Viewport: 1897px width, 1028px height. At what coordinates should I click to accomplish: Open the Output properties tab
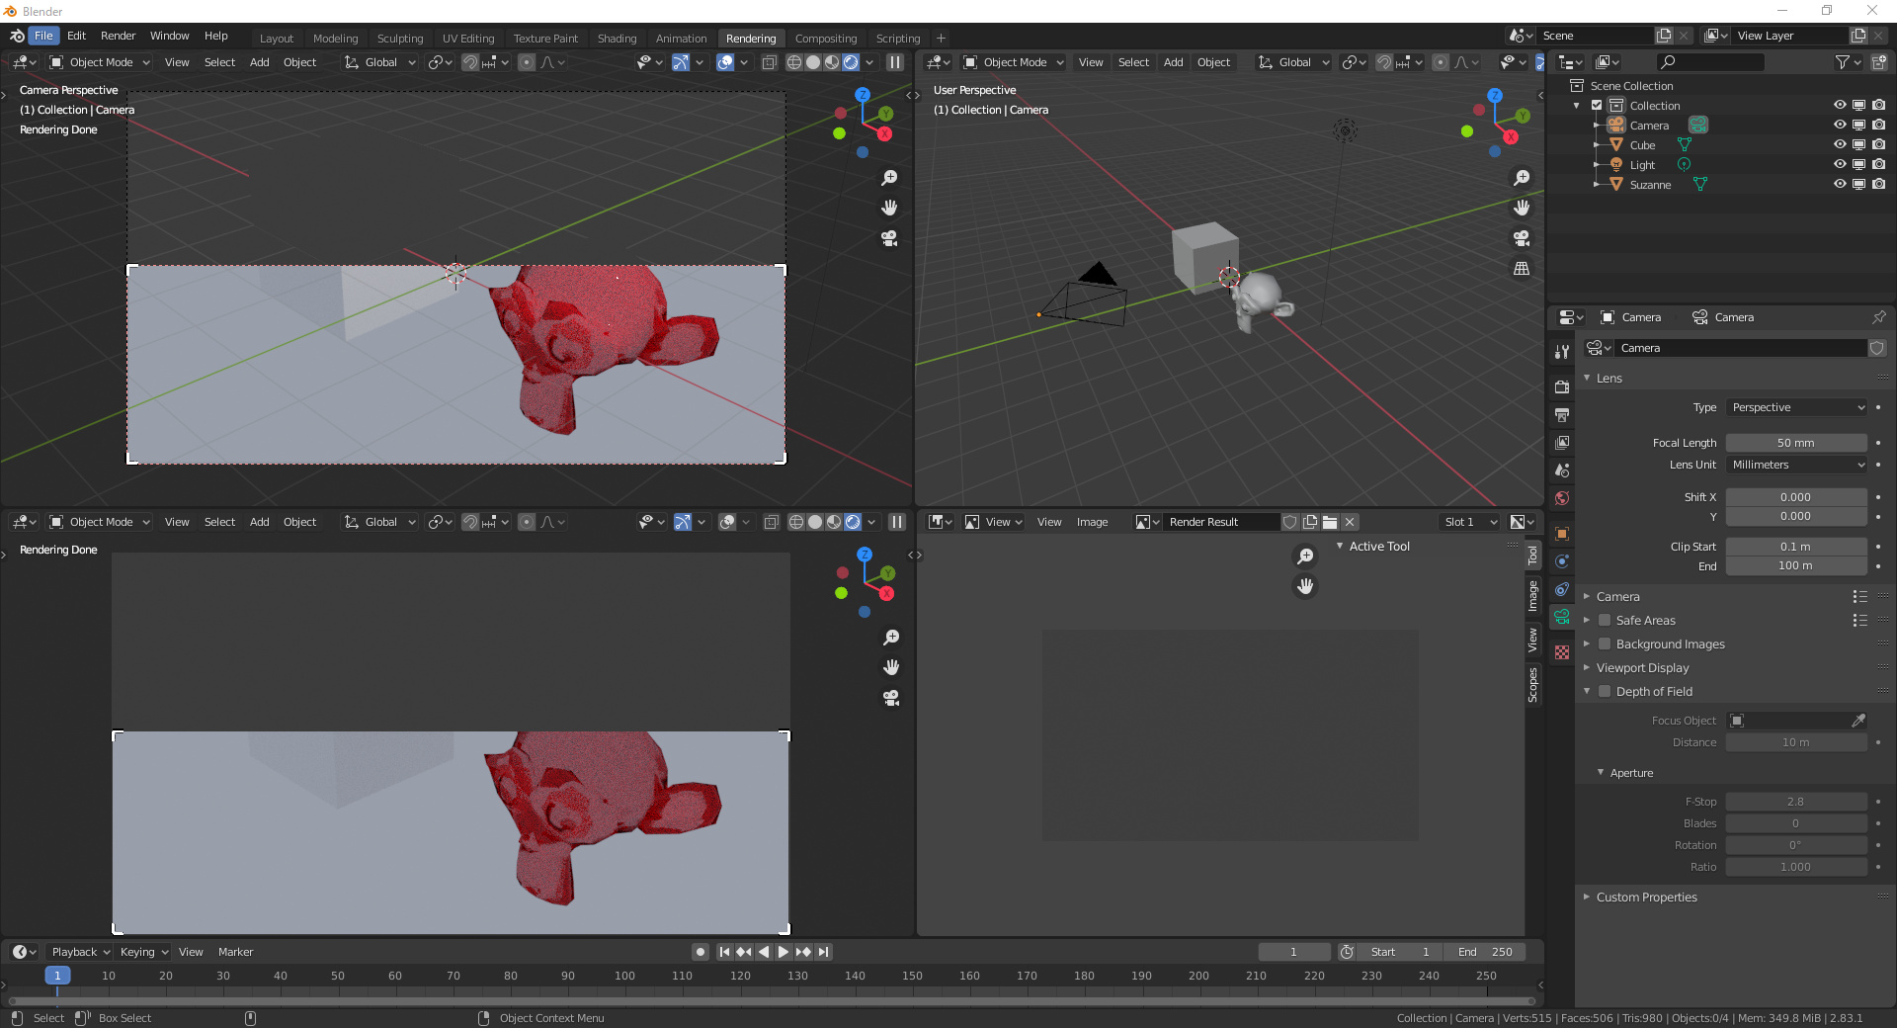tap(1562, 415)
